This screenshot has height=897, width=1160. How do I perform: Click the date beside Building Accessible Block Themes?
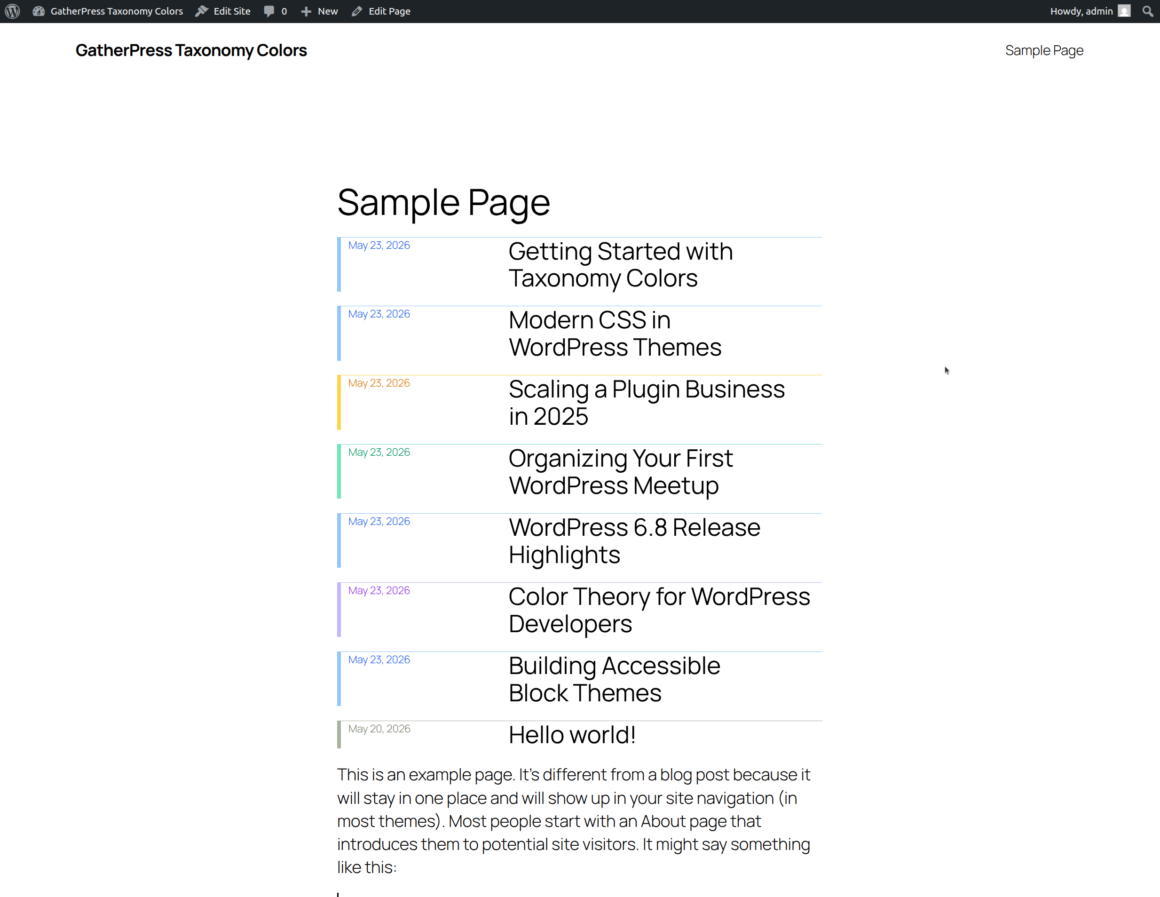pos(379,659)
